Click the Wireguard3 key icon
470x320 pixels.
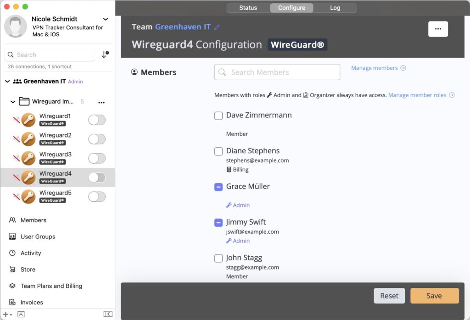[28, 158]
